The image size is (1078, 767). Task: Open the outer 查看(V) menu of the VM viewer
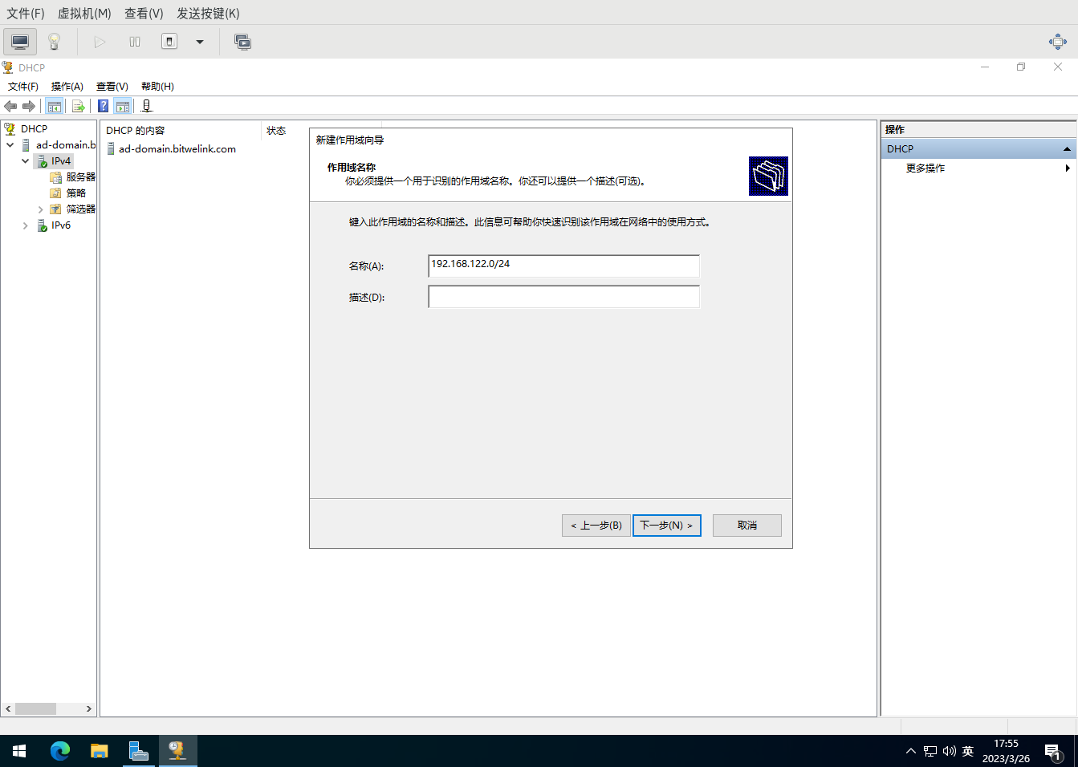click(x=144, y=14)
